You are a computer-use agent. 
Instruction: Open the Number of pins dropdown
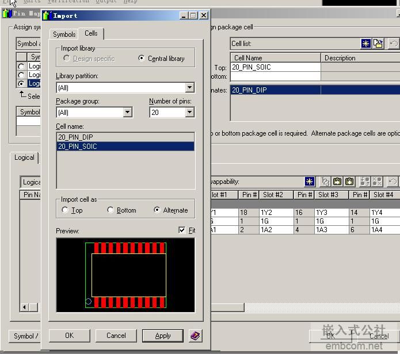point(189,112)
